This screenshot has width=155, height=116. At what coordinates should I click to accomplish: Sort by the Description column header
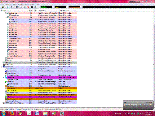(48, 11)
